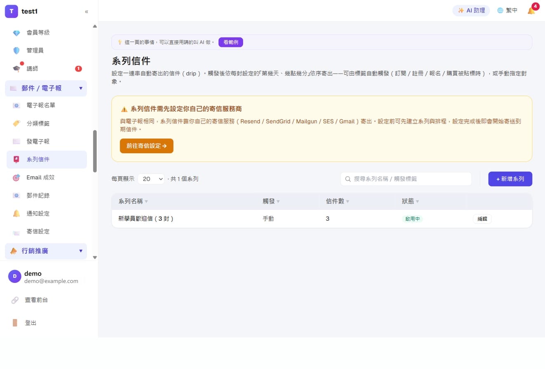Click the 系列信件需先設定你自己的寄信服務商 warning title
This screenshot has width=545, height=369.
coord(186,109)
